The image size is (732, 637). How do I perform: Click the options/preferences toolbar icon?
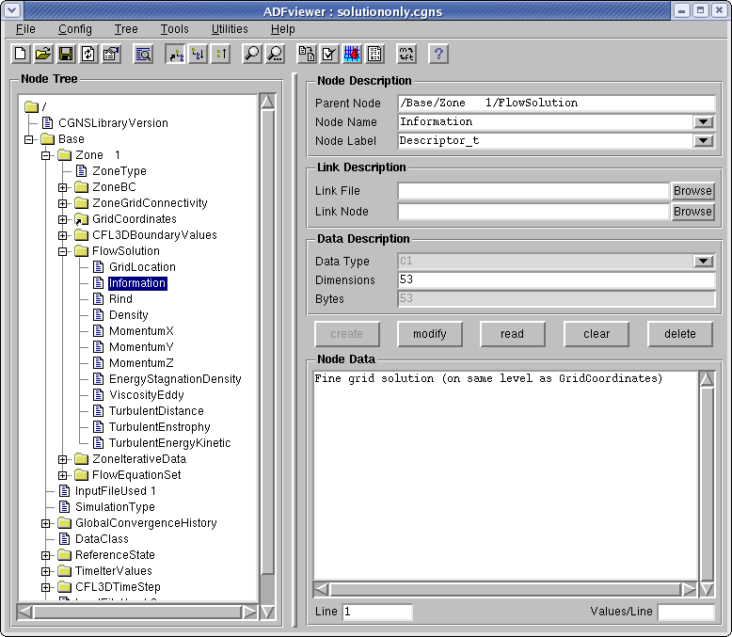pos(112,55)
